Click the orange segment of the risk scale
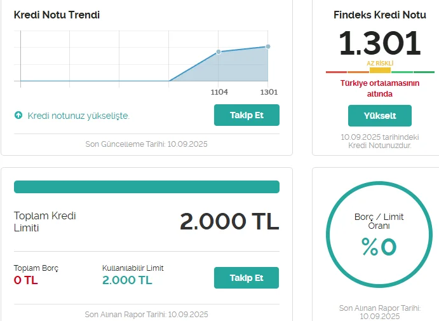The width and height of the screenshot is (439, 321). click(358, 72)
